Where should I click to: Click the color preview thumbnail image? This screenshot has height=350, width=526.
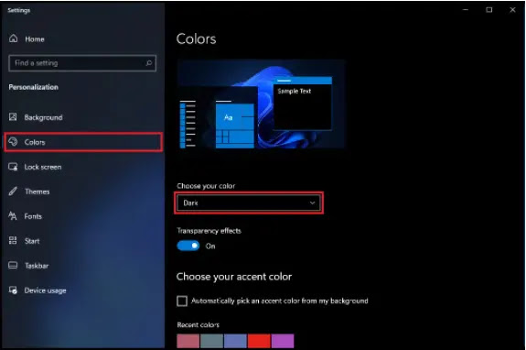[262, 104]
